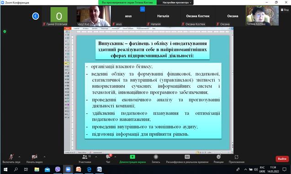Click the green encryption shield icon
This screenshot has width=291, height=174.
(5, 31)
